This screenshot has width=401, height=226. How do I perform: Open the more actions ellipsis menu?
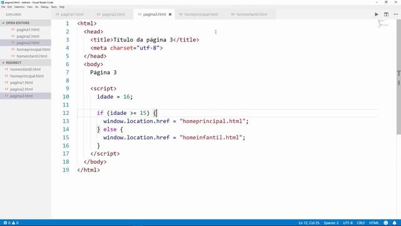pos(395,14)
